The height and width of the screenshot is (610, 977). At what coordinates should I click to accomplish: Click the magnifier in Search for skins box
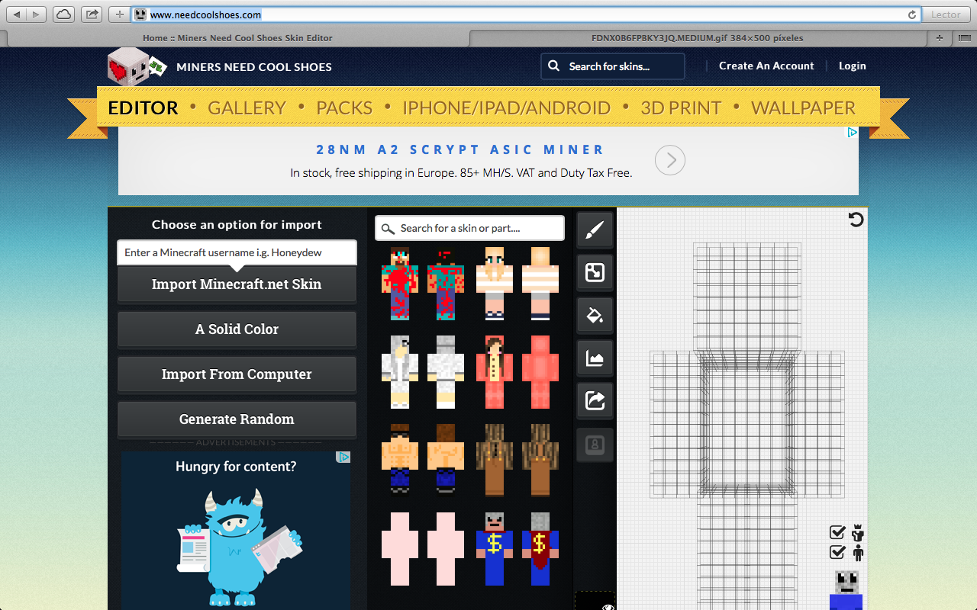click(x=554, y=66)
